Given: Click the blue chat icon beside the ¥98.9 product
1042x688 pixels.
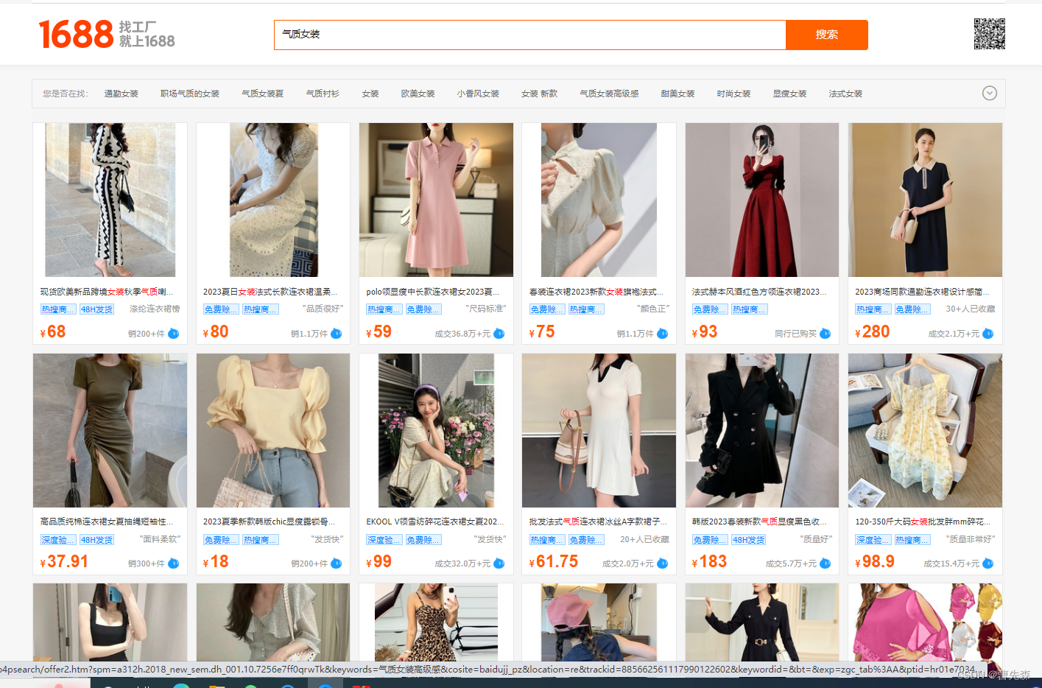Looking at the screenshot, I should 988,564.
